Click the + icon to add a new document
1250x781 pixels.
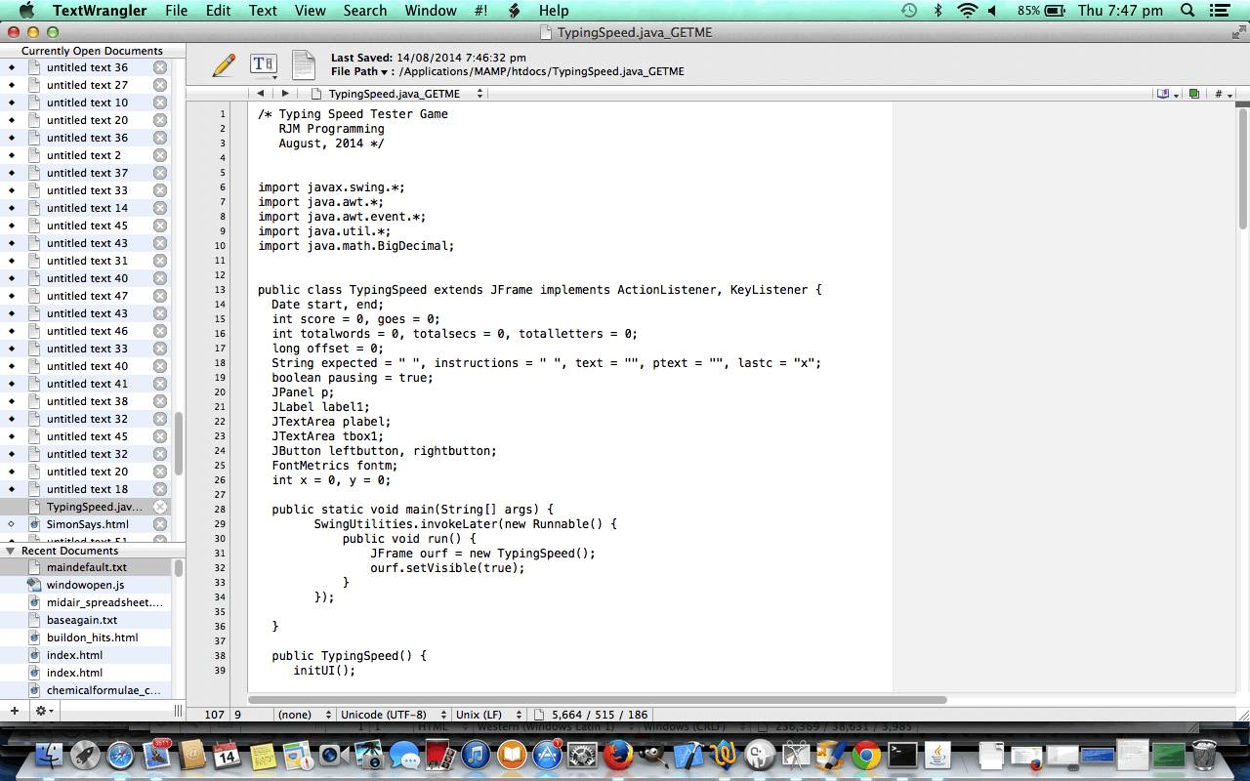click(12, 711)
